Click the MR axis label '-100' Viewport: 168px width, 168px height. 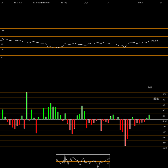coord(165,148)
